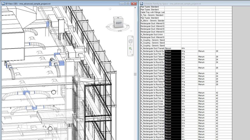Open the SteeringWheels tool in navigation bar
Screen dimensions: 250x140
coord(130,41)
